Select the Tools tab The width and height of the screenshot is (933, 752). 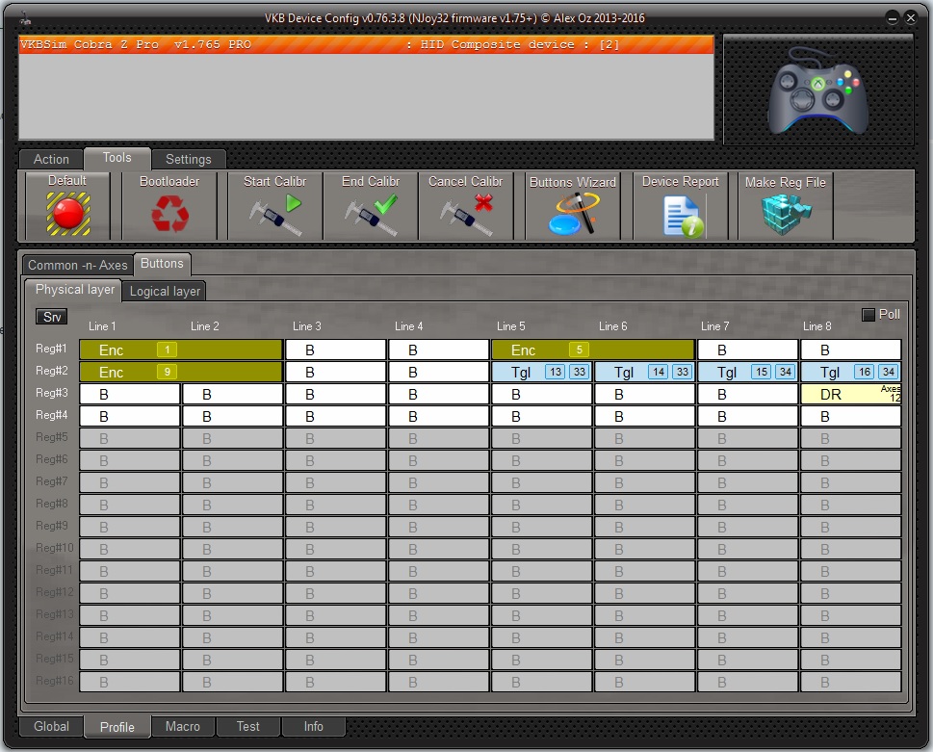[117, 158]
